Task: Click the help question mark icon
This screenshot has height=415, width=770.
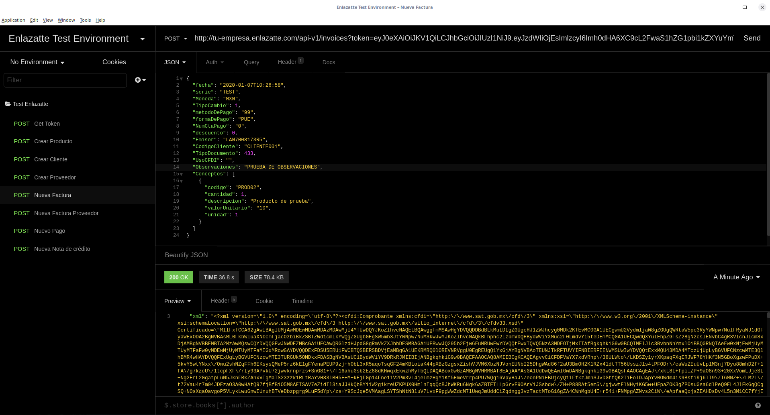Action: tap(758, 405)
